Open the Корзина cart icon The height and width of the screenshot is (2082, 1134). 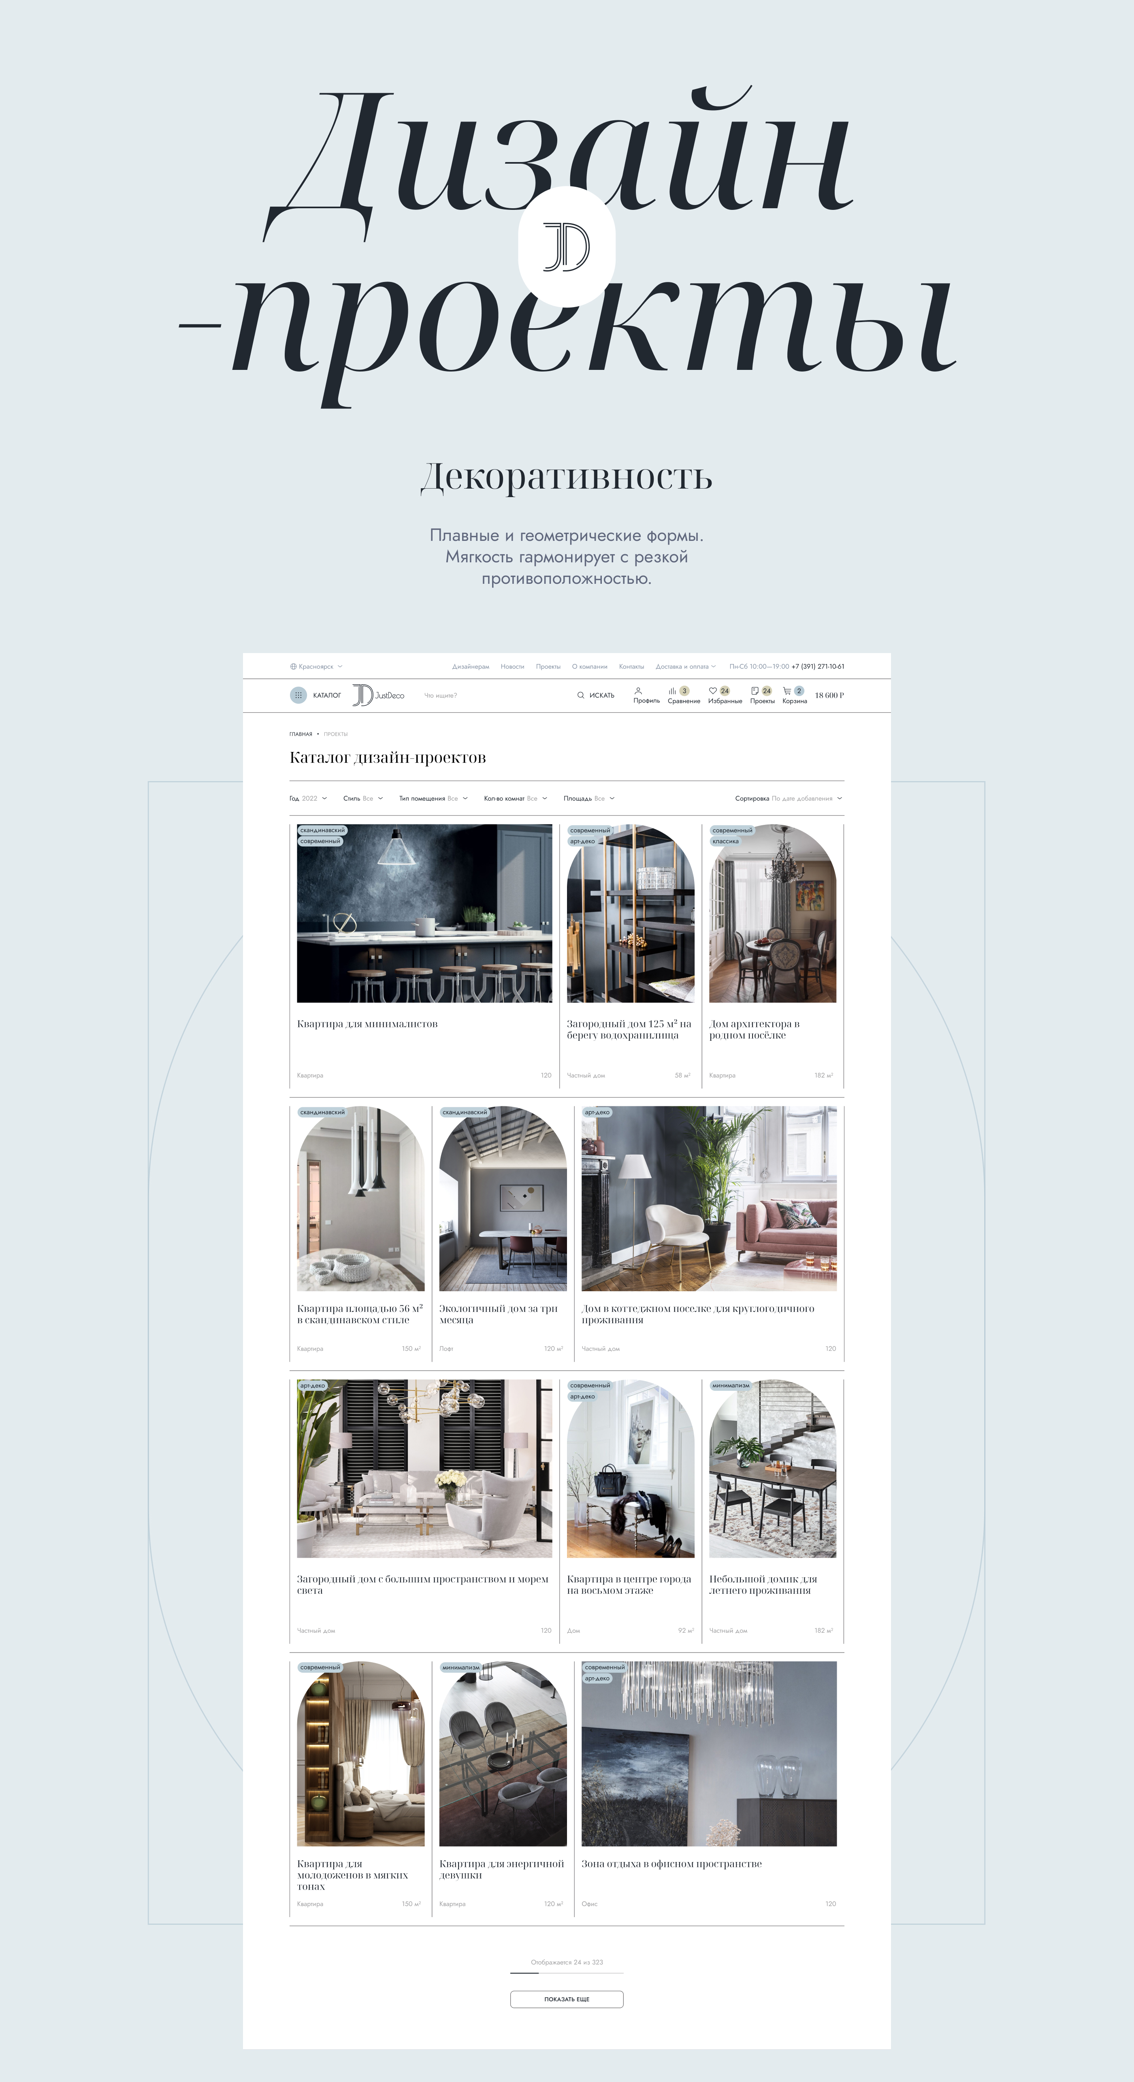pos(787,691)
